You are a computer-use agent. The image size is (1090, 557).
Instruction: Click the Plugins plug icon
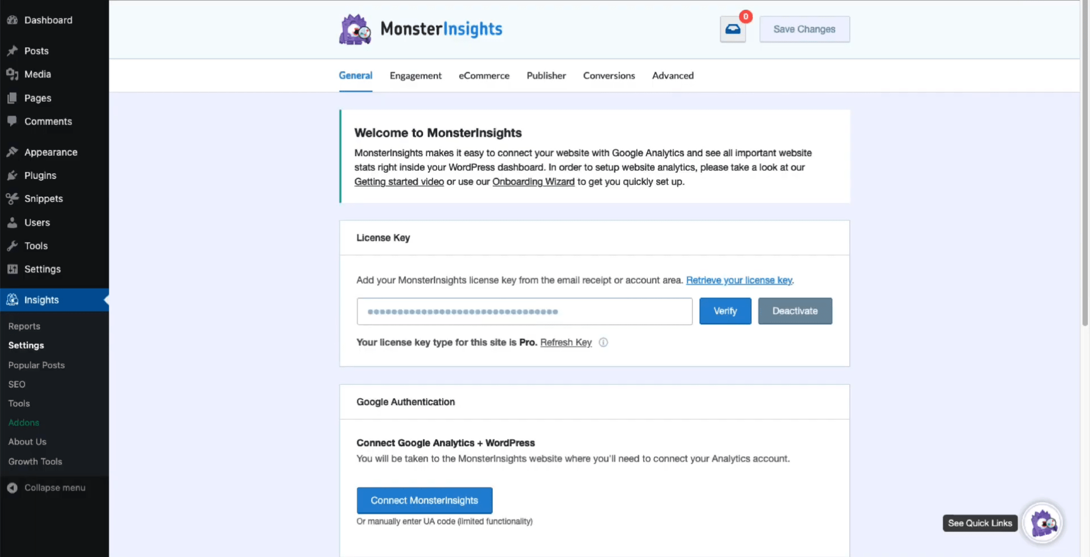coord(12,175)
